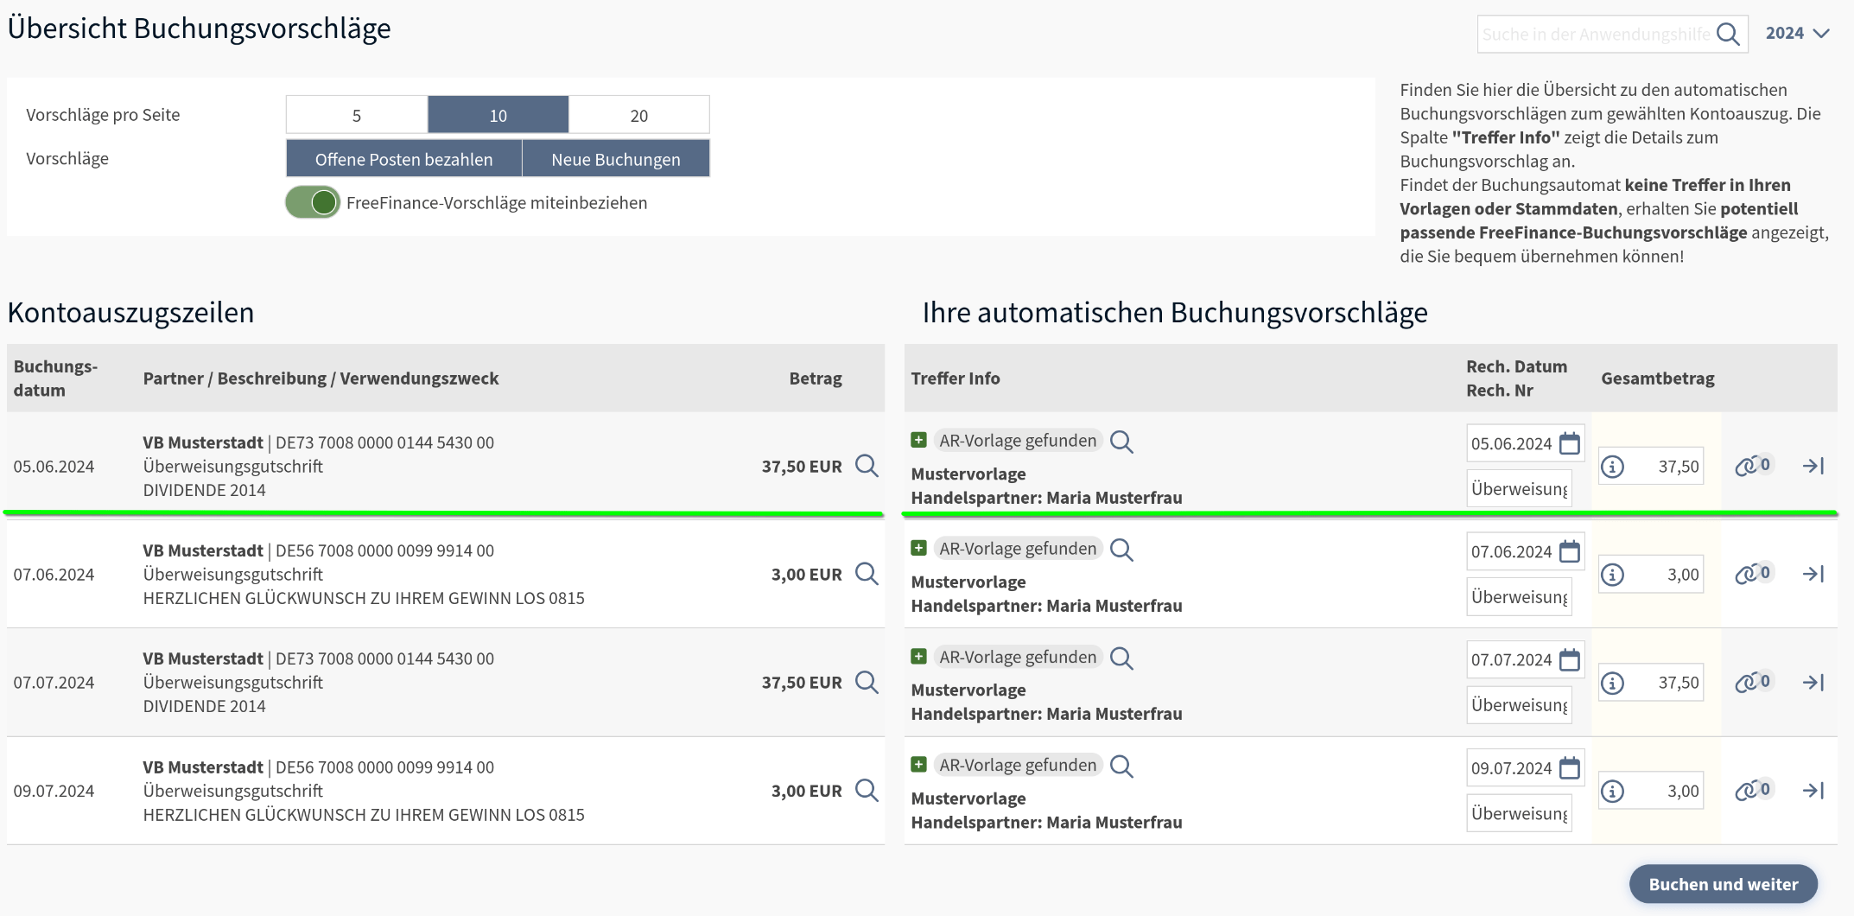Click the calendar icon next to 05.06.2024
This screenshot has height=916, width=1854.
tap(1569, 442)
